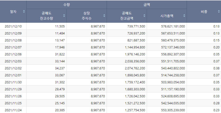Select date cell 2021/11/30

13,82
